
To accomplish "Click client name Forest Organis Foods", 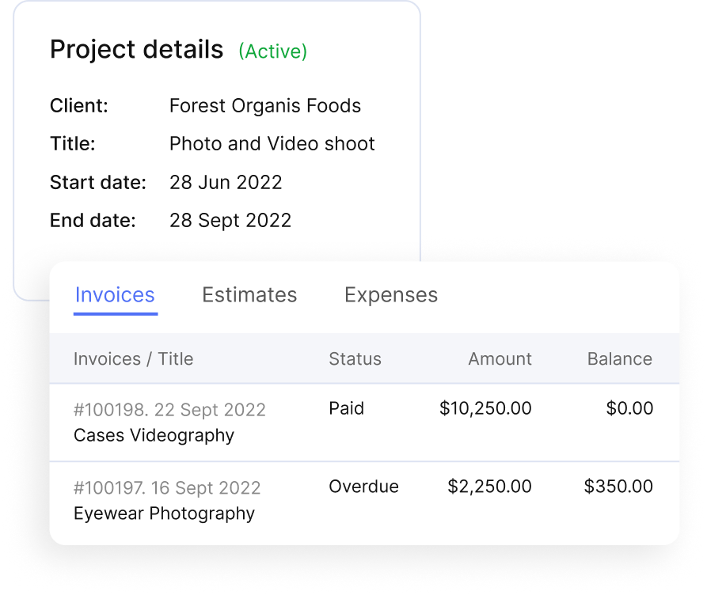I will pyautogui.click(x=264, y=106).
